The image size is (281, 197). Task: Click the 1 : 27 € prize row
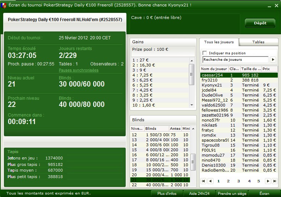click(160, 60)
